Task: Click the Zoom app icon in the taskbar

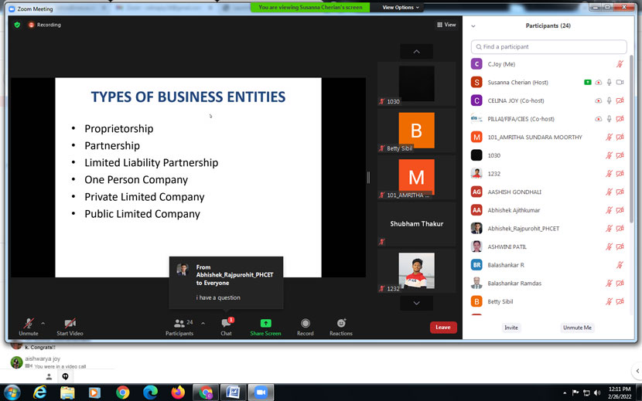Action: click(x=261, y=393)
